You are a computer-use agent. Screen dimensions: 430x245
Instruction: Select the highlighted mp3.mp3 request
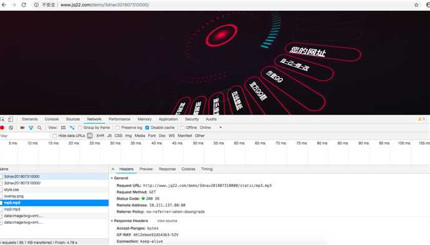(x=54, y=203)
